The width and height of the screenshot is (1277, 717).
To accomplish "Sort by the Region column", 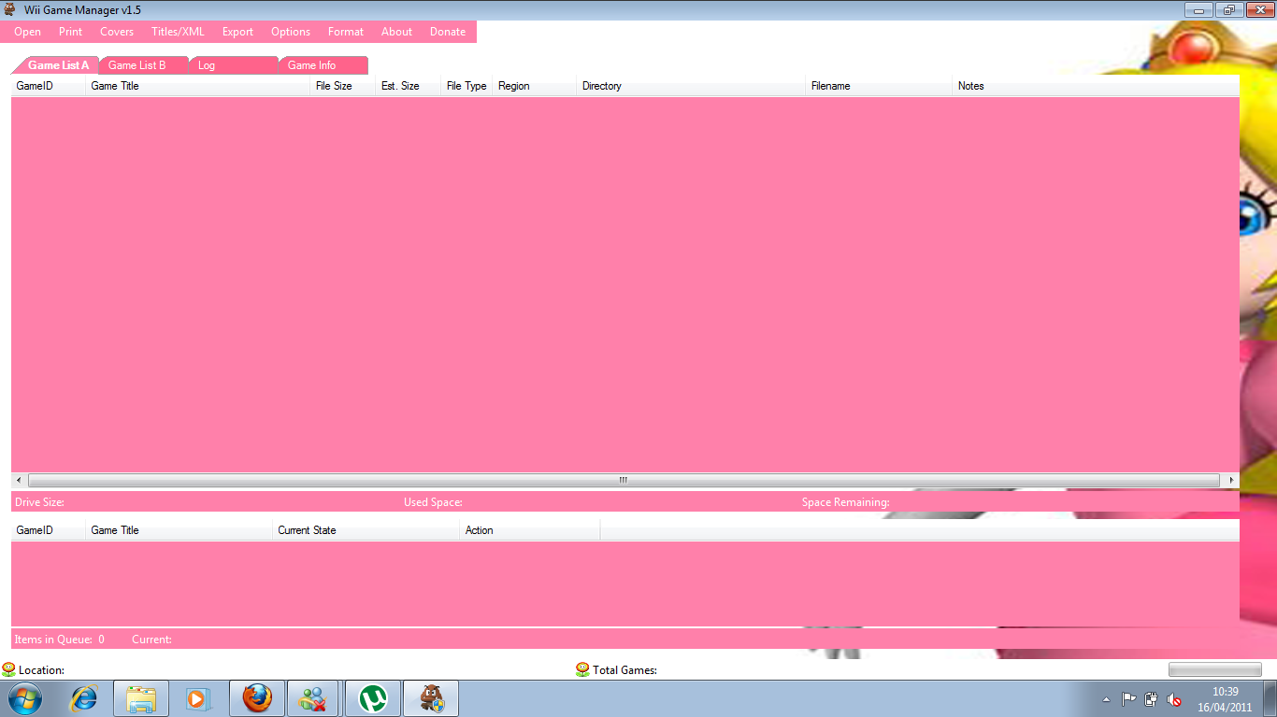I will click(x=534, y=86).
